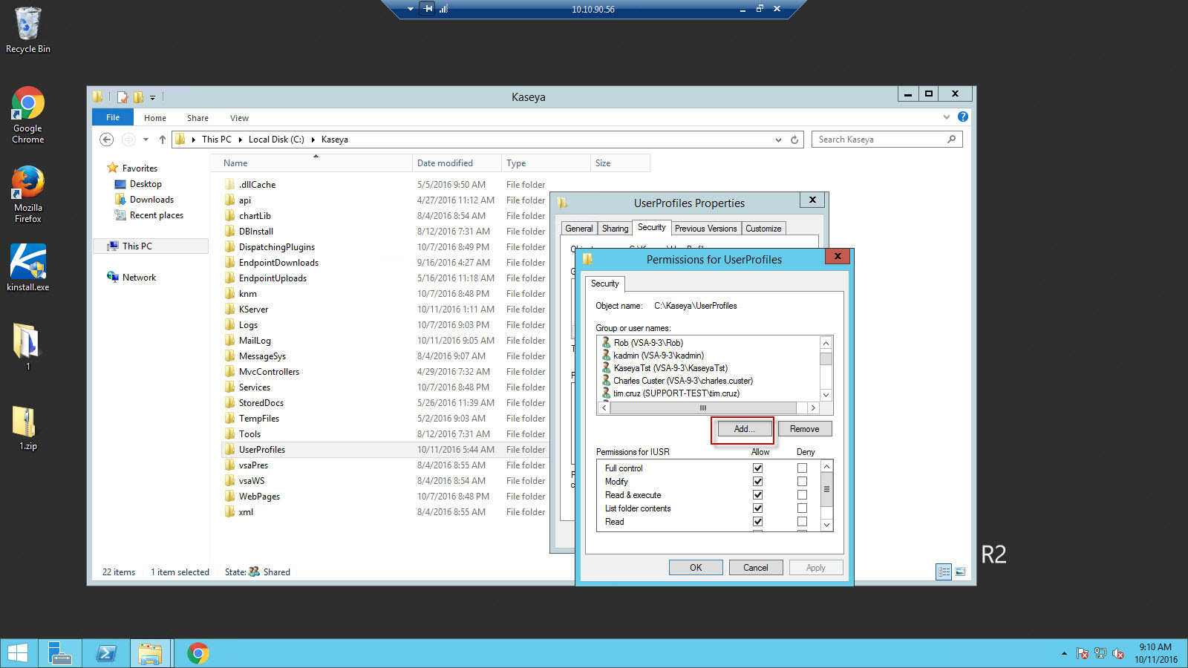Open the File menu in Explorer
The image size is (1188, 668).
[x=113, y=117]
